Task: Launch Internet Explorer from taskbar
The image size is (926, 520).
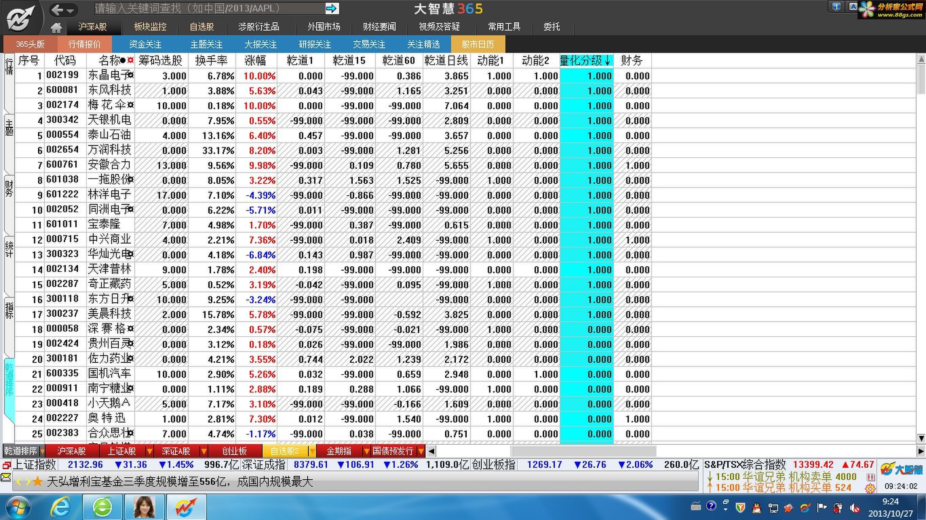Action: click(x=60, y=507)
